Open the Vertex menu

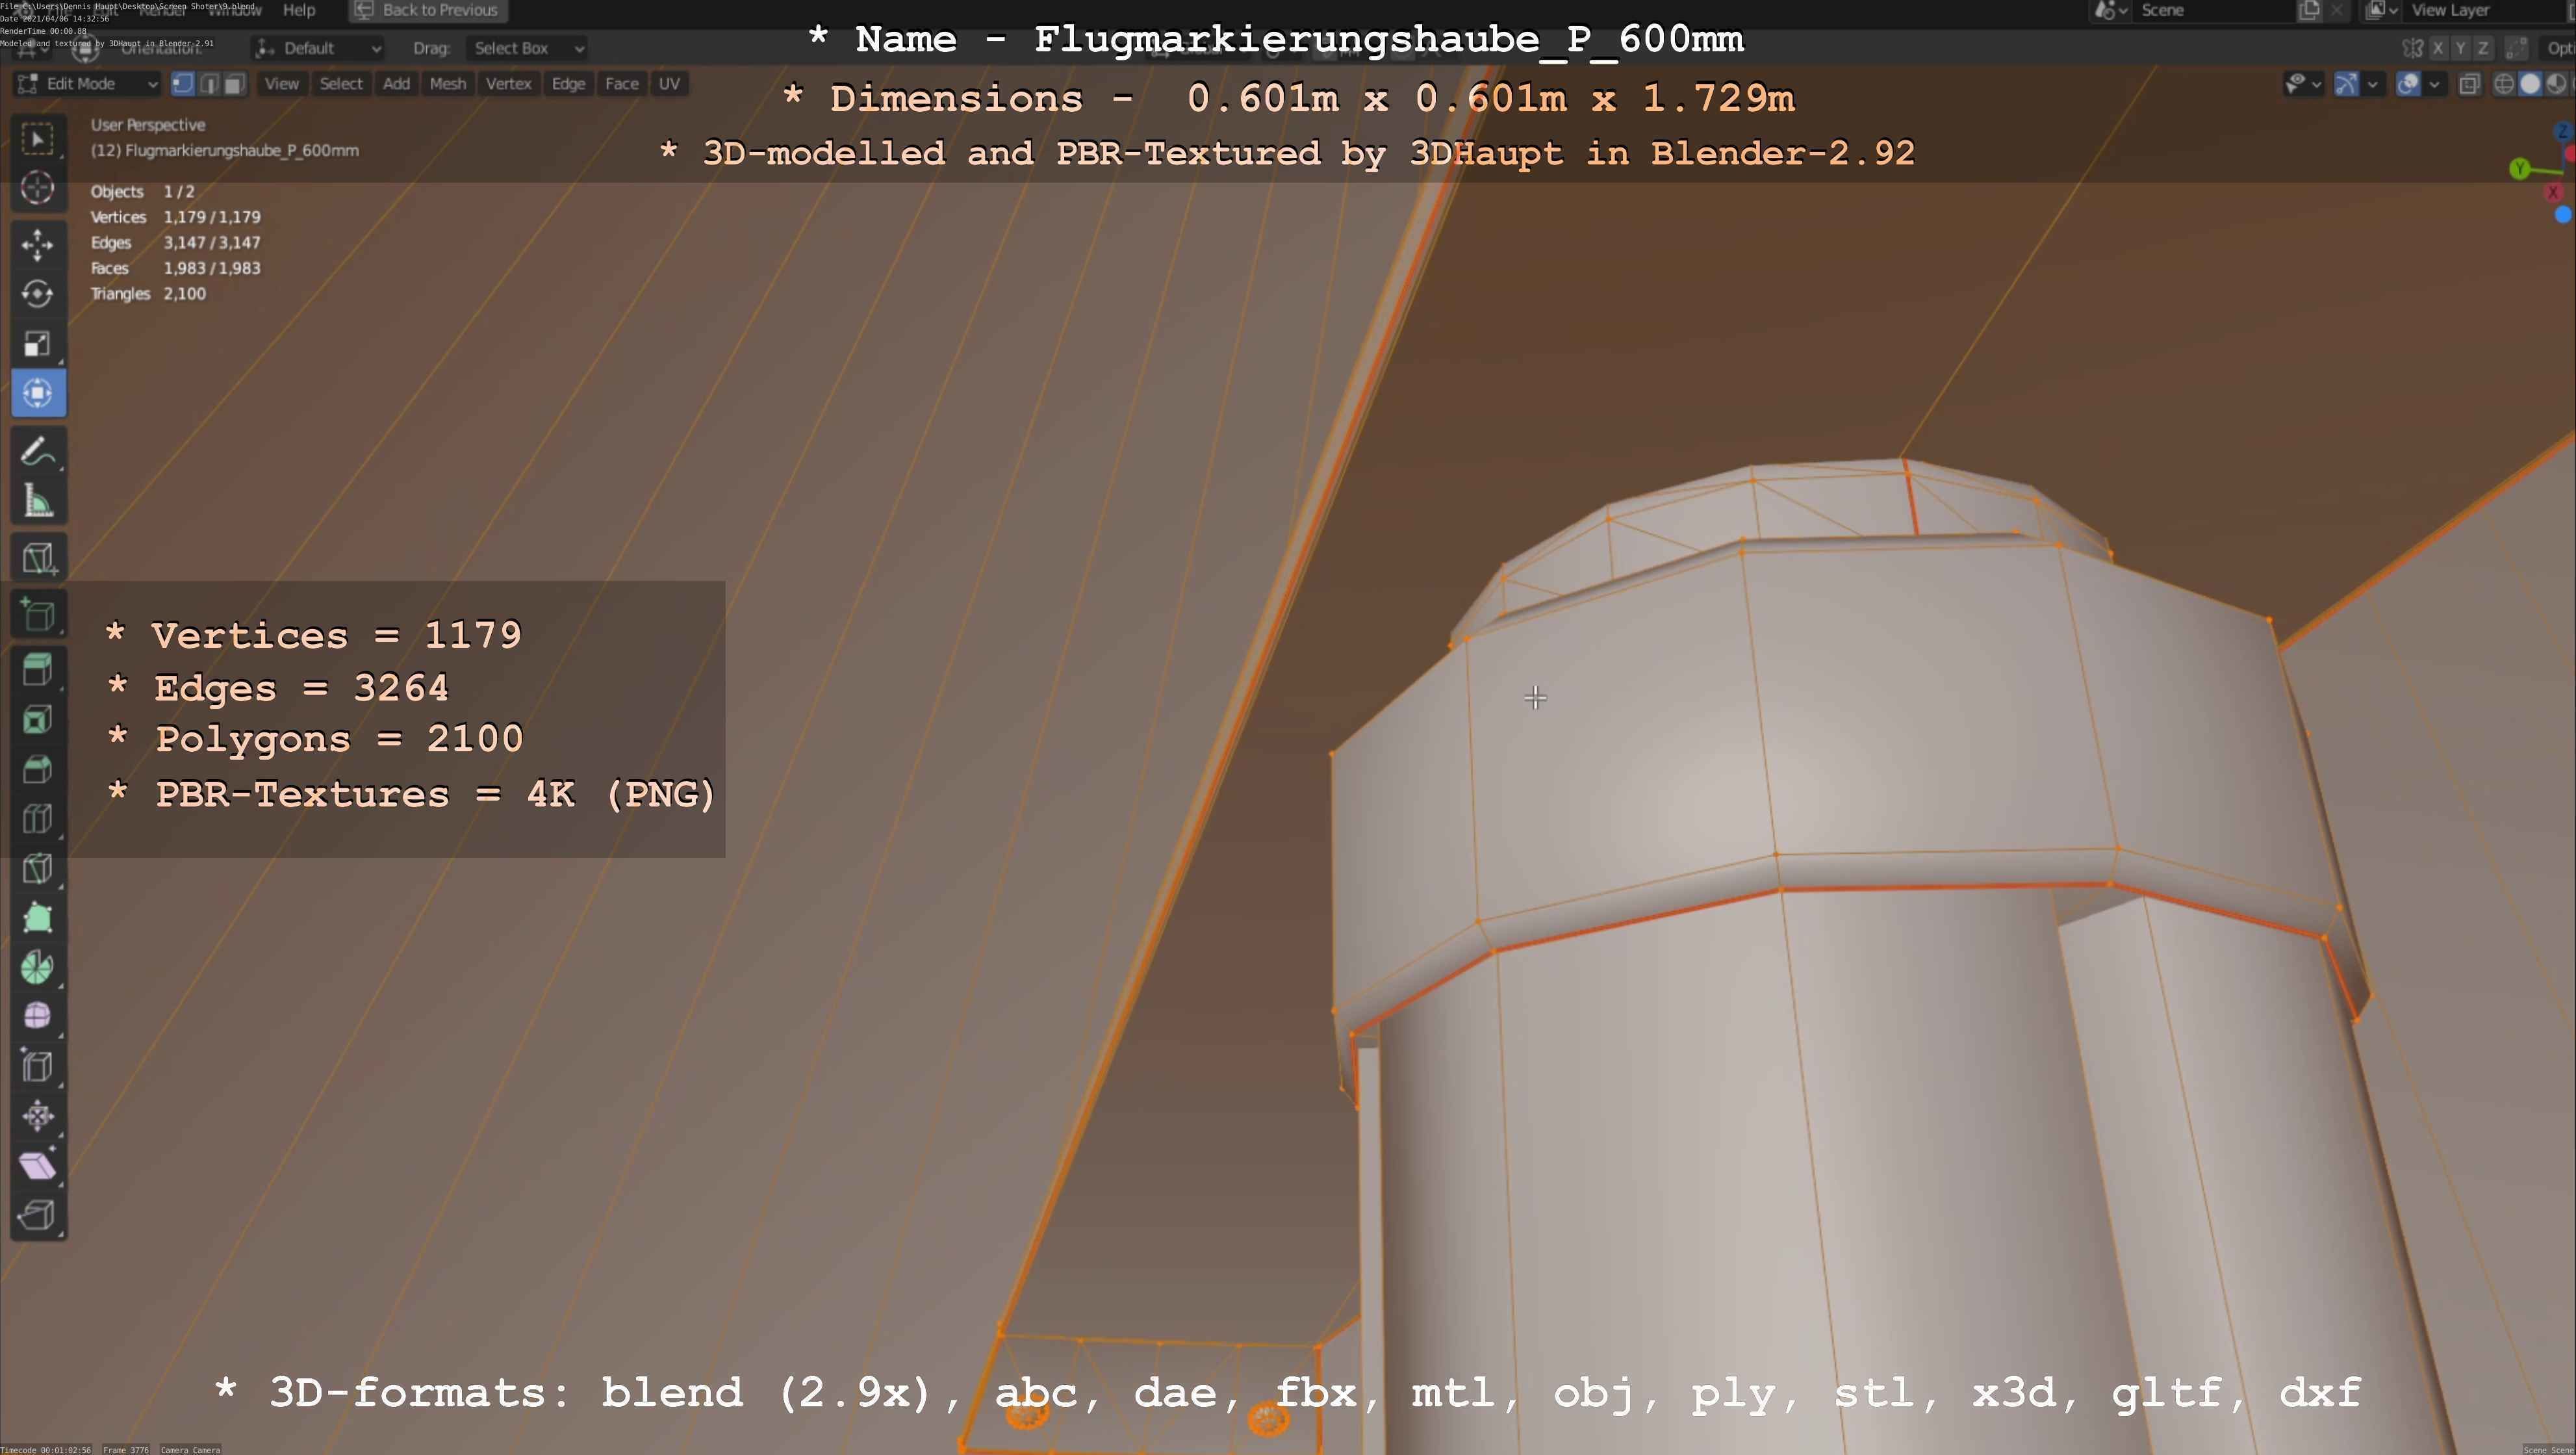[508, 84]
